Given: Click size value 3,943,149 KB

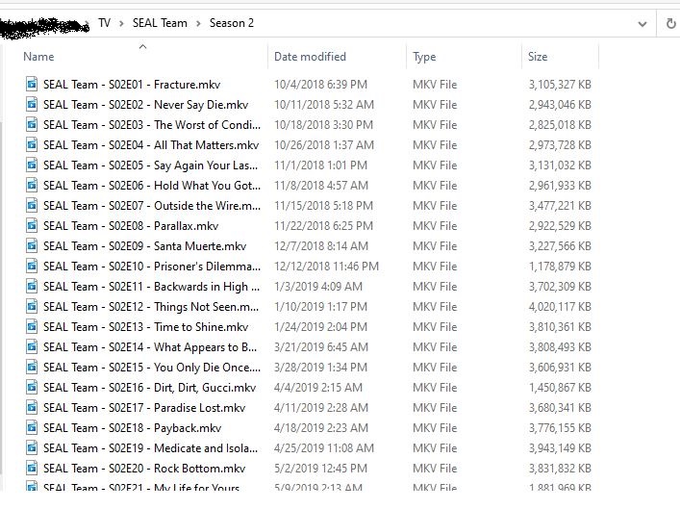Looking at the screenshot, I should point(560,448).
